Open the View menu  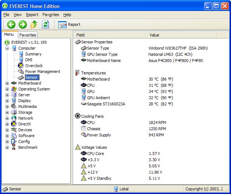(x=18, y=15)
